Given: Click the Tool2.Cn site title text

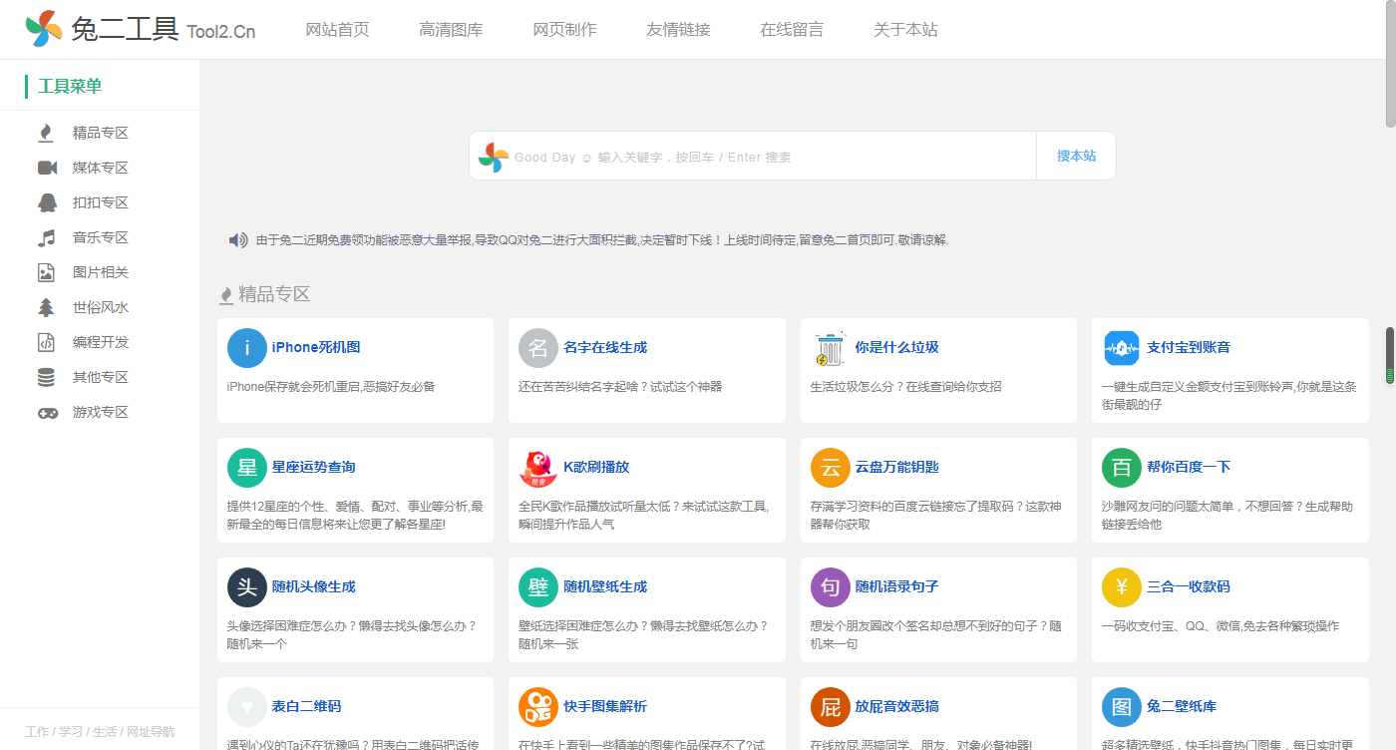Looking at the screenshot, I should point(221,32).
